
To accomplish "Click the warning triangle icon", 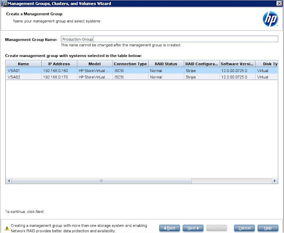I will point(7,228).
